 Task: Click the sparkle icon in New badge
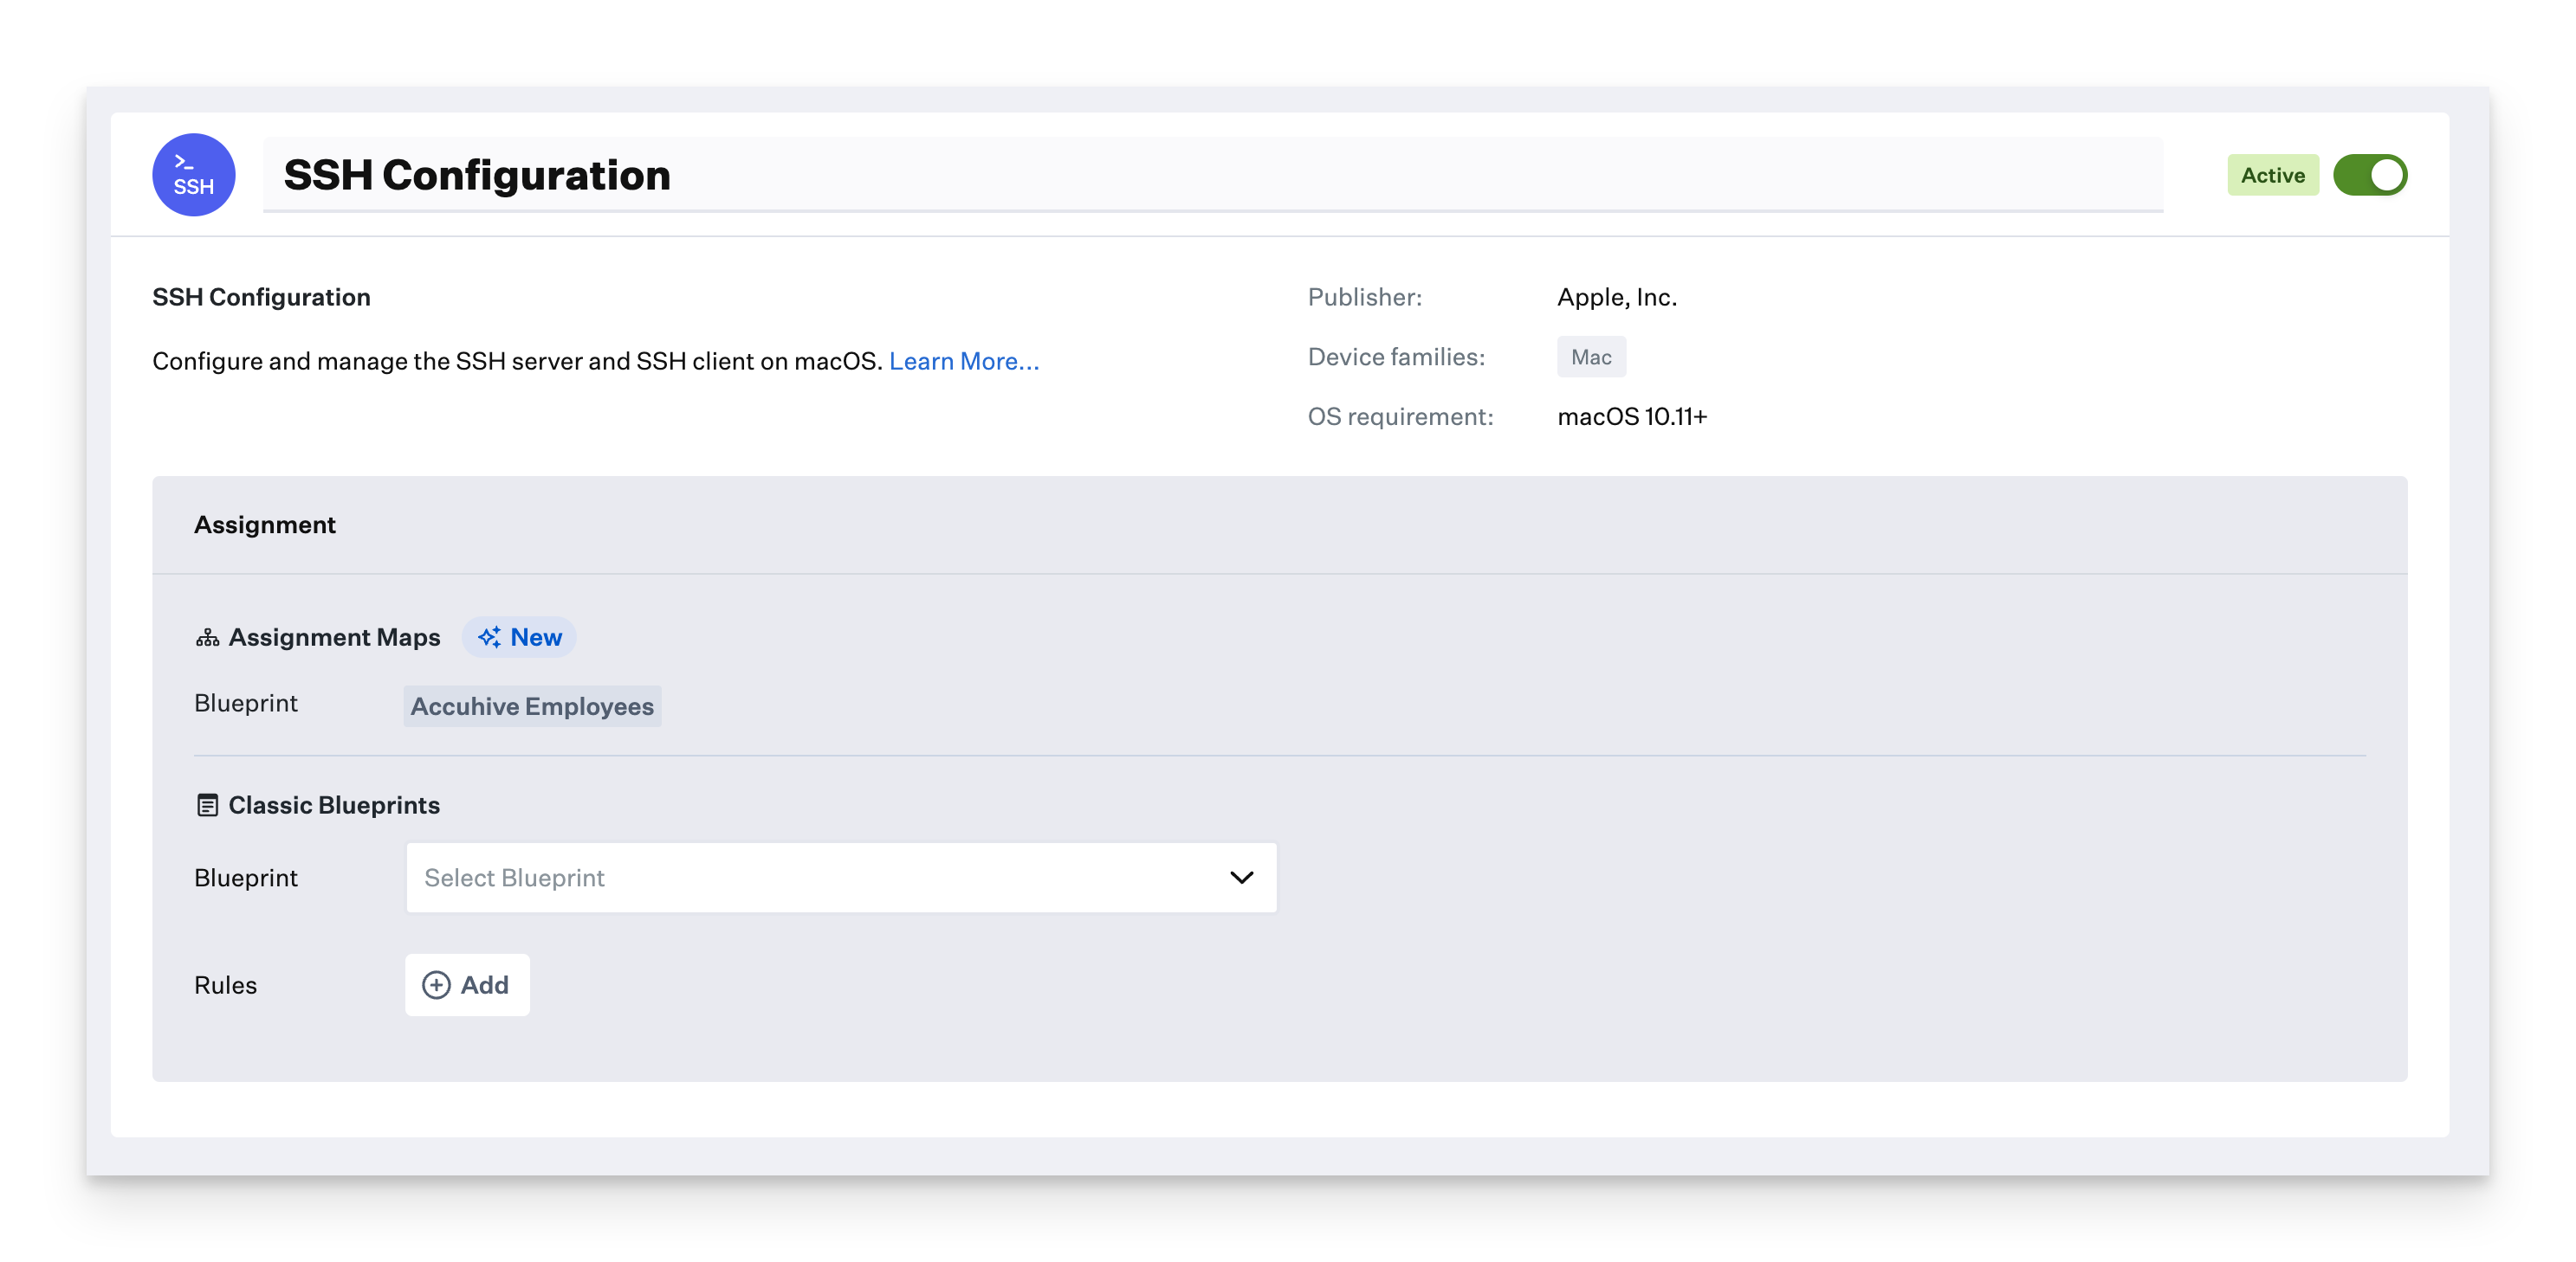click(489, 638)
